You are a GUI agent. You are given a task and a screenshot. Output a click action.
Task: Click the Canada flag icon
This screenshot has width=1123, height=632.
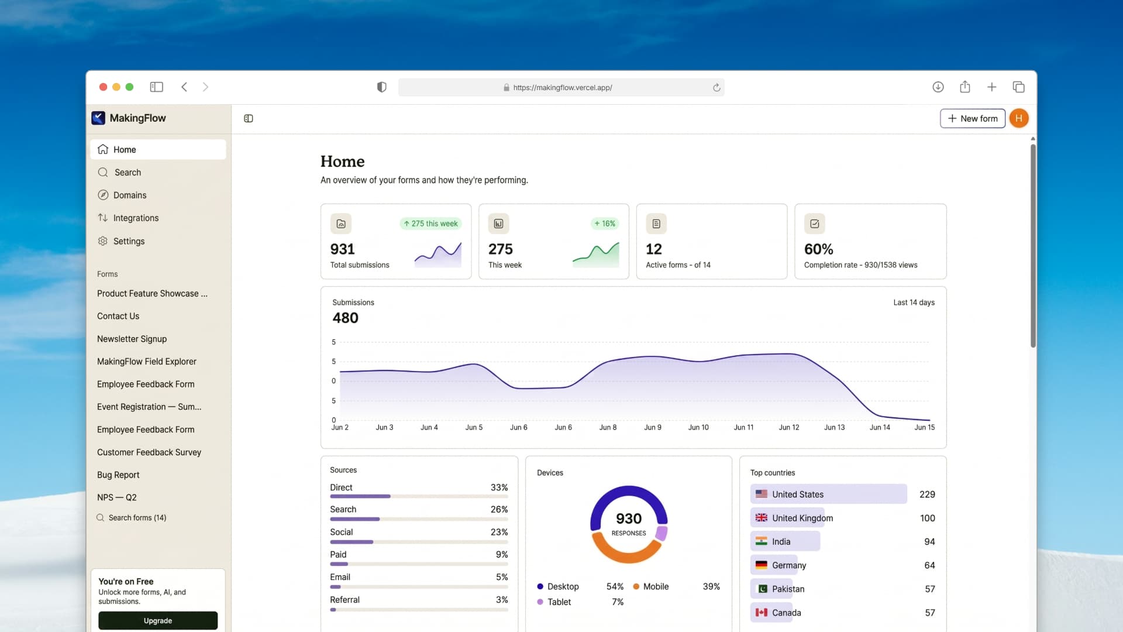(x=761, y=613)
